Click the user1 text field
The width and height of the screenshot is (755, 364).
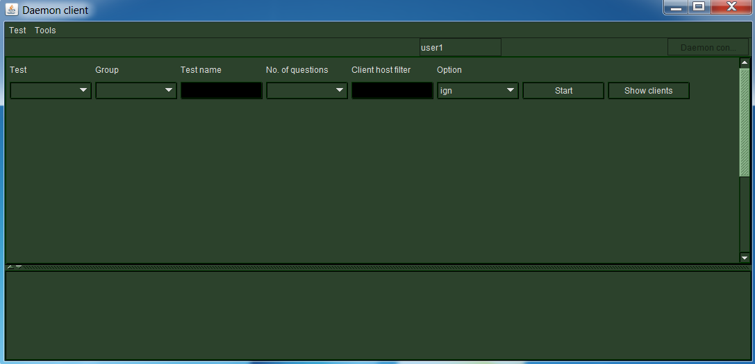tap(461, 48)
